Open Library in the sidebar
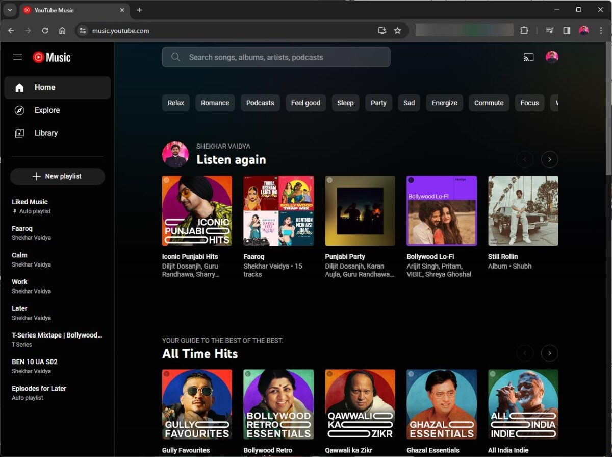 pos(57,133)
